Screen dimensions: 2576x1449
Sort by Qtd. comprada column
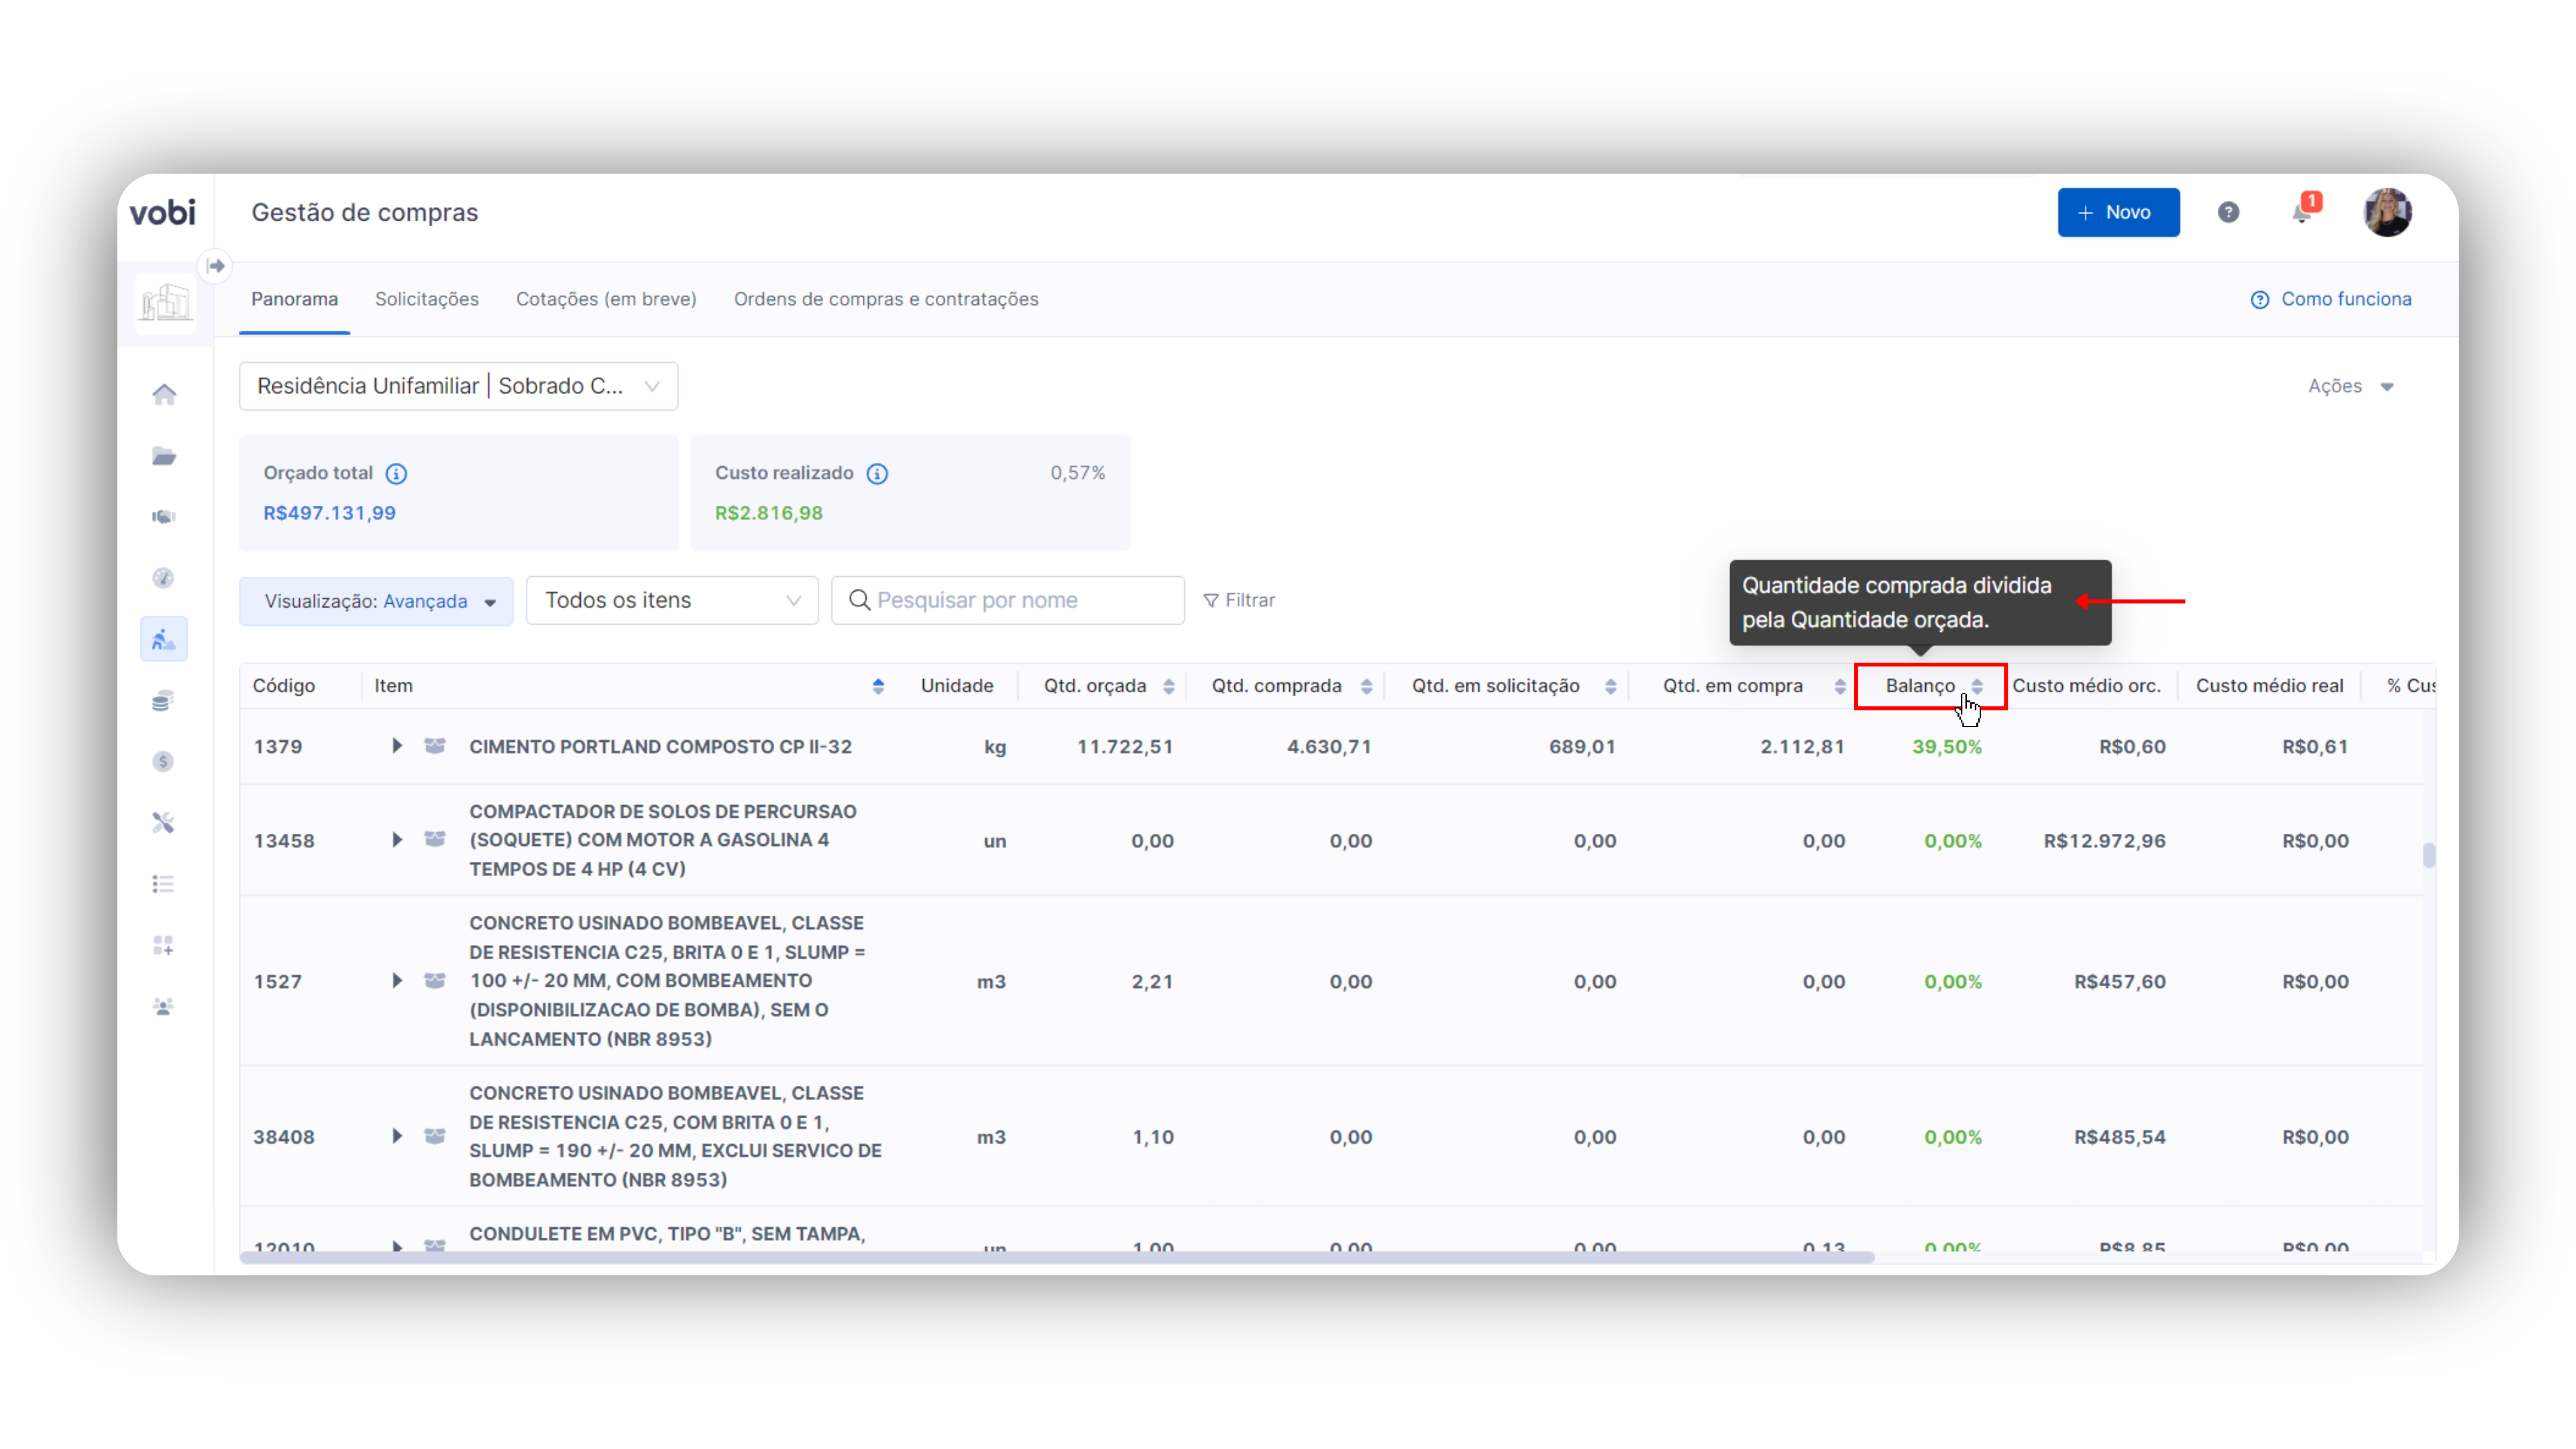[x=1366, y=686]
